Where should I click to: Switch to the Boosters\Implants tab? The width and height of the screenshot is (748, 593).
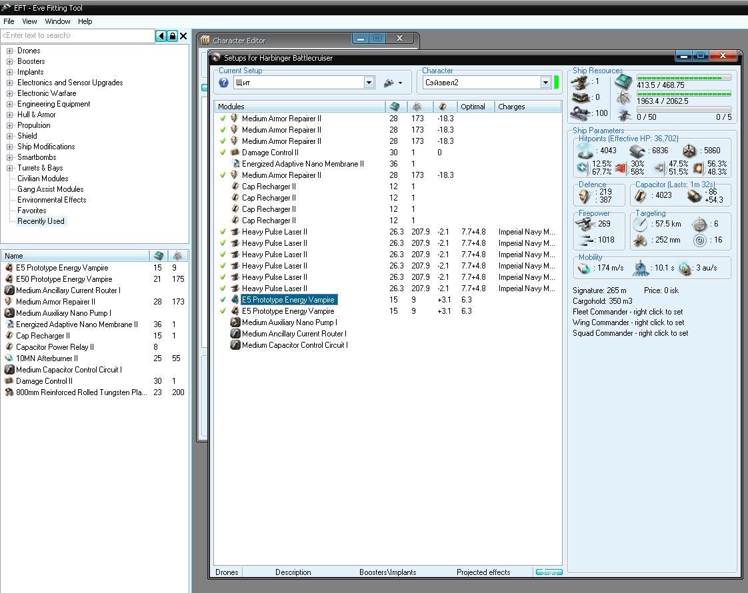point(388,572)
